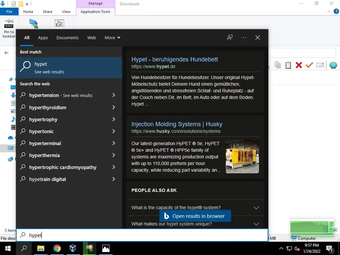Open the search options ellipsis menu

pos(243,38)
